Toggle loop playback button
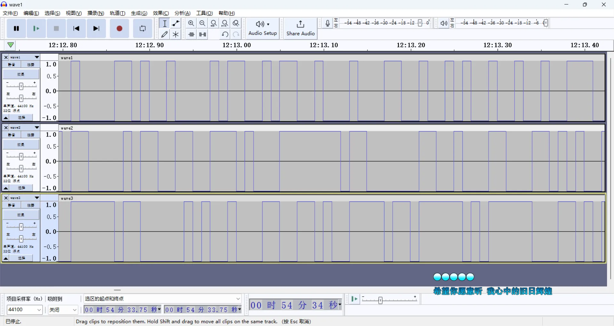Screen dimensions: 614x326 [143, 28]
